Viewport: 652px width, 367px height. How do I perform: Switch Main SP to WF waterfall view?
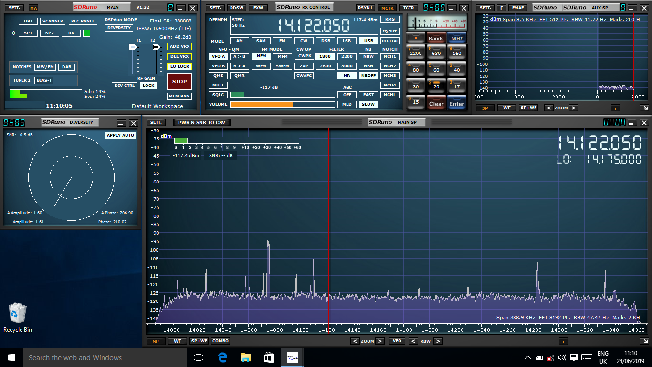click(177, 341)
